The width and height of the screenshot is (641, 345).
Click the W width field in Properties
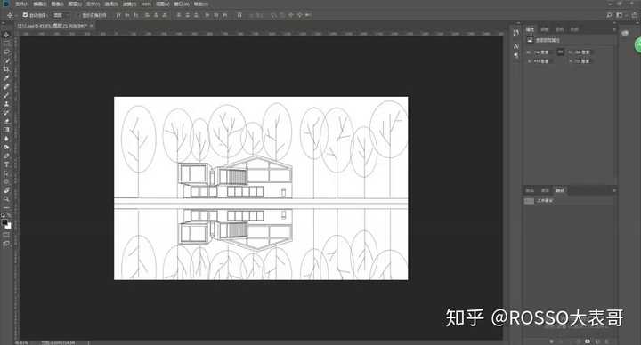[543, 52]
